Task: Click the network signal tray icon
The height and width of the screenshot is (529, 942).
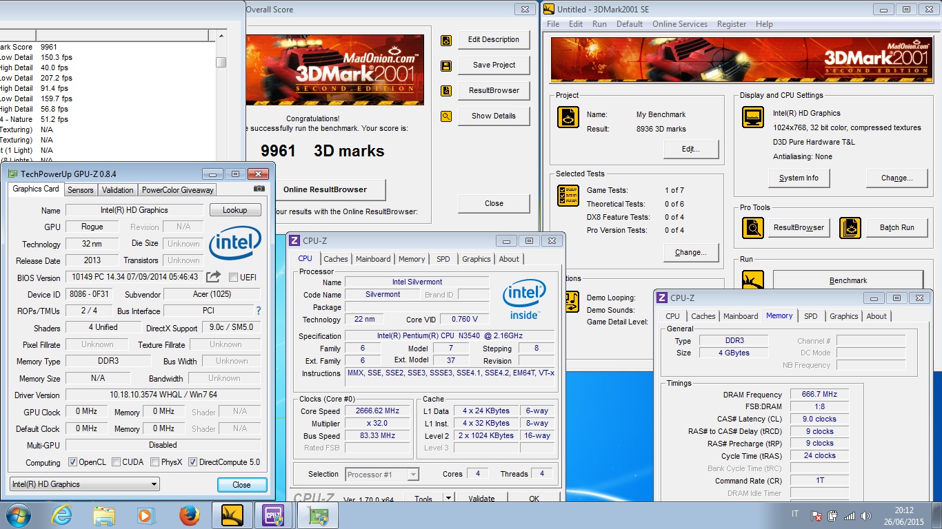Action: tap(850, 516)
